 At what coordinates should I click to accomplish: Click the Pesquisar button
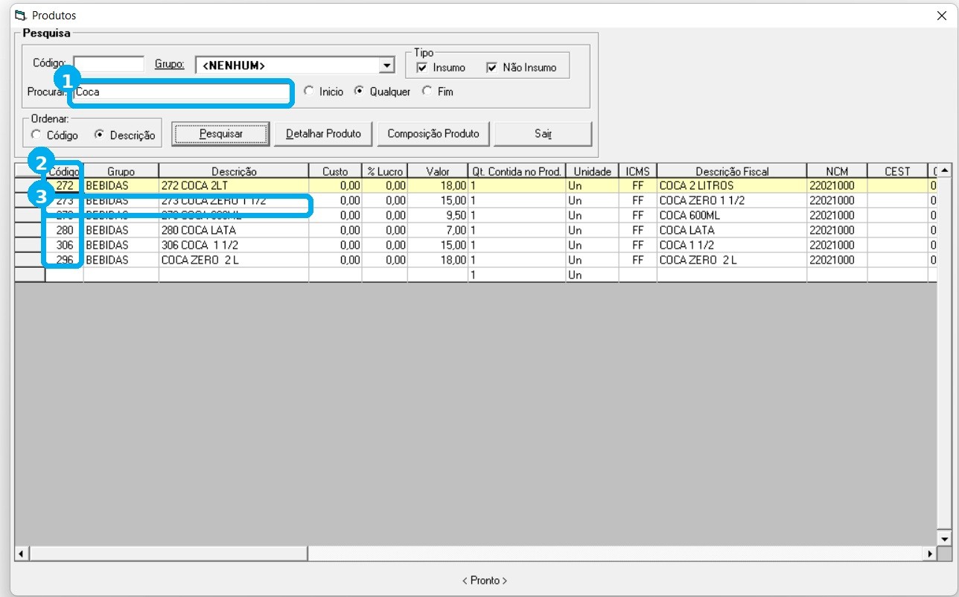click(x=221, y=134)
